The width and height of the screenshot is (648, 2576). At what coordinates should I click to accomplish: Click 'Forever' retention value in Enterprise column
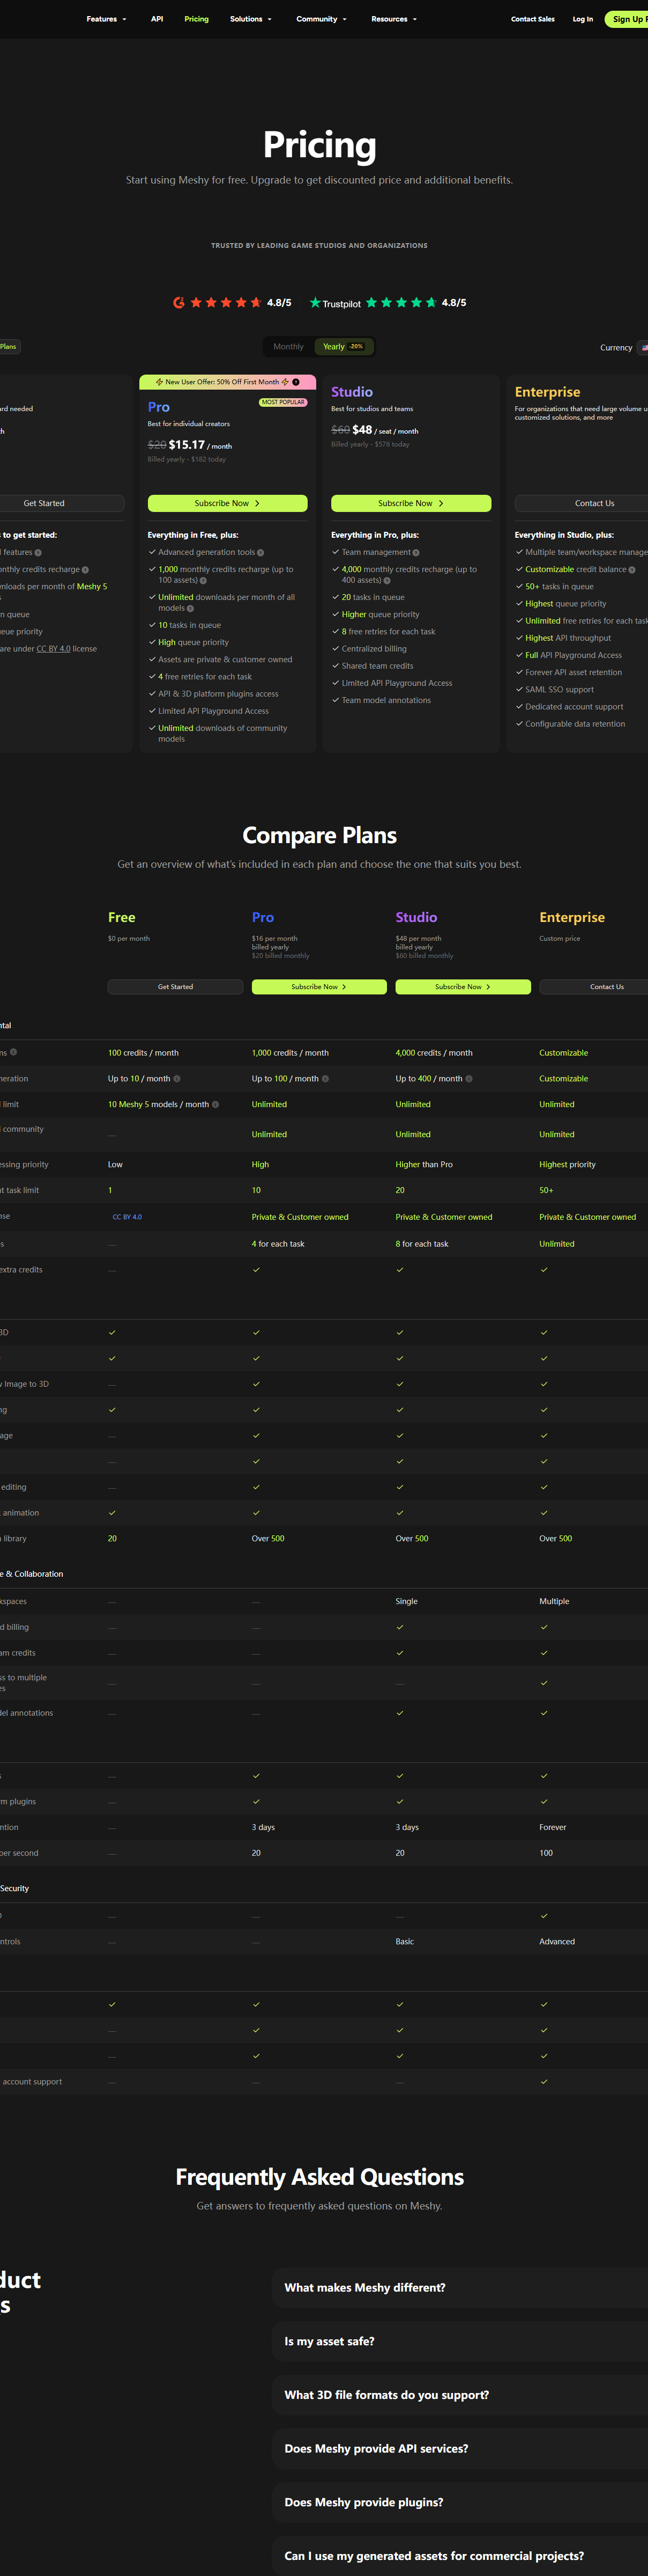(552, 1827)
